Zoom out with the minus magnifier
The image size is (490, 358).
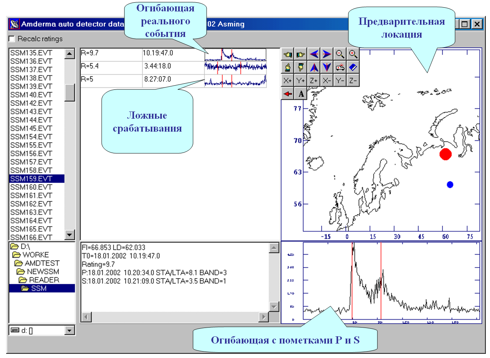point(340,54)
